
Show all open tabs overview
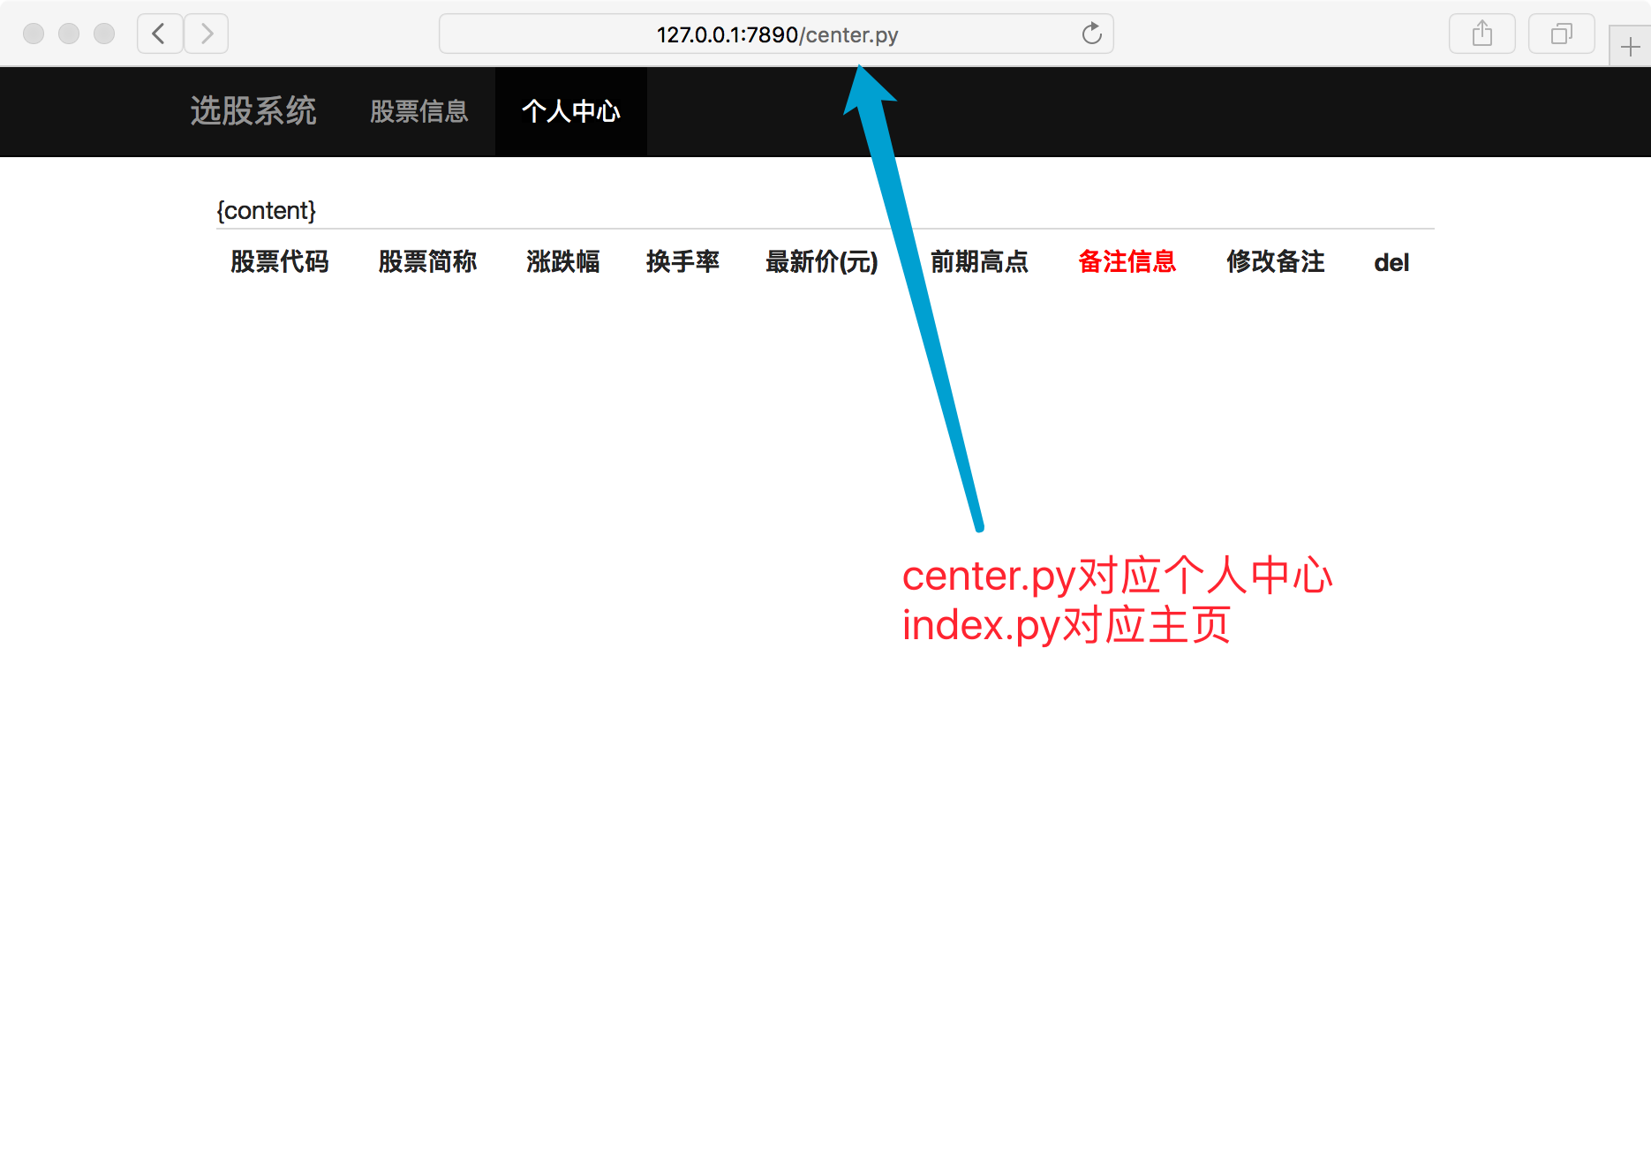[x=1561, y=34]
